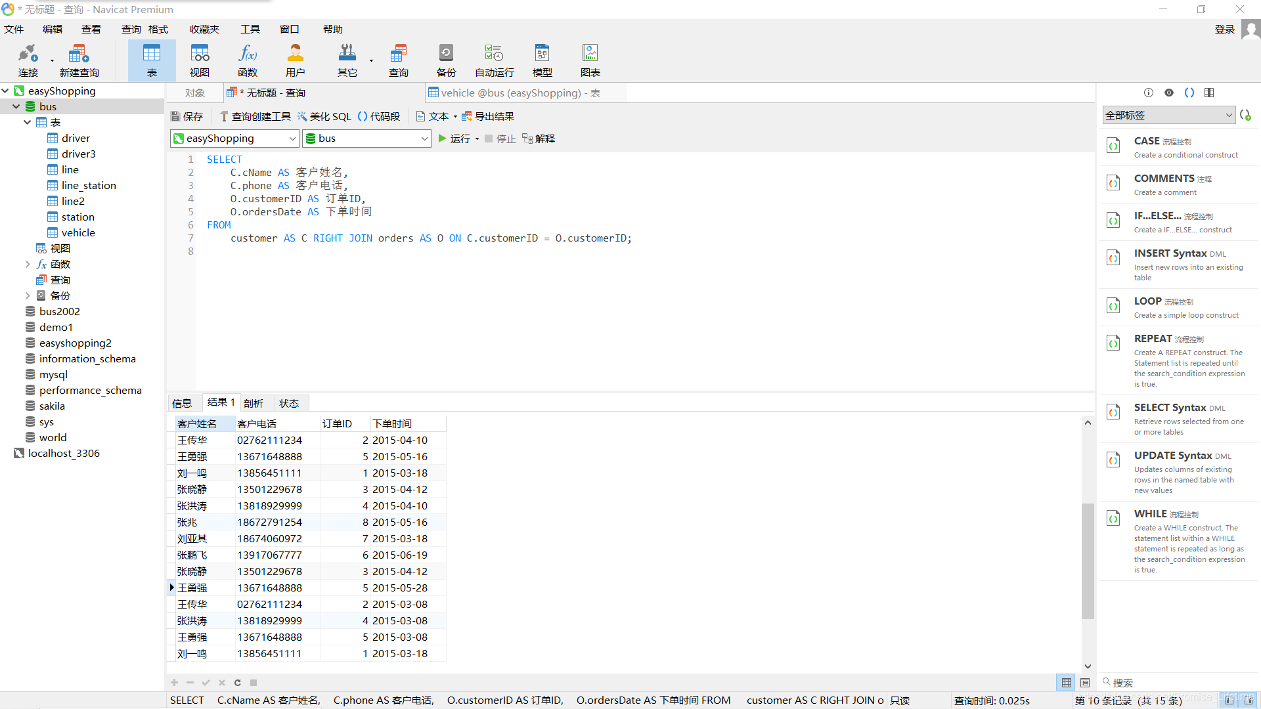Open the 视图 view toolbar icon
1261x709 pixels.
pos(200,60)
